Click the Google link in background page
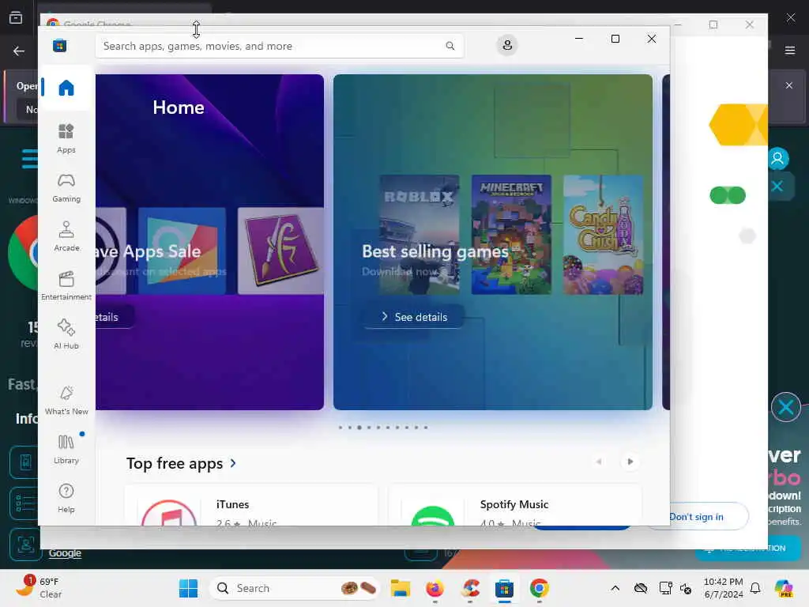The width and height of the screenshot is (809, 607). [65, 552]
